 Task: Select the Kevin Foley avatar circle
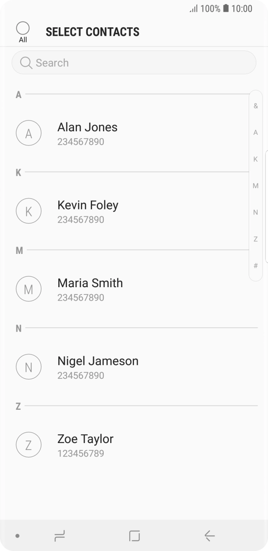29,211
